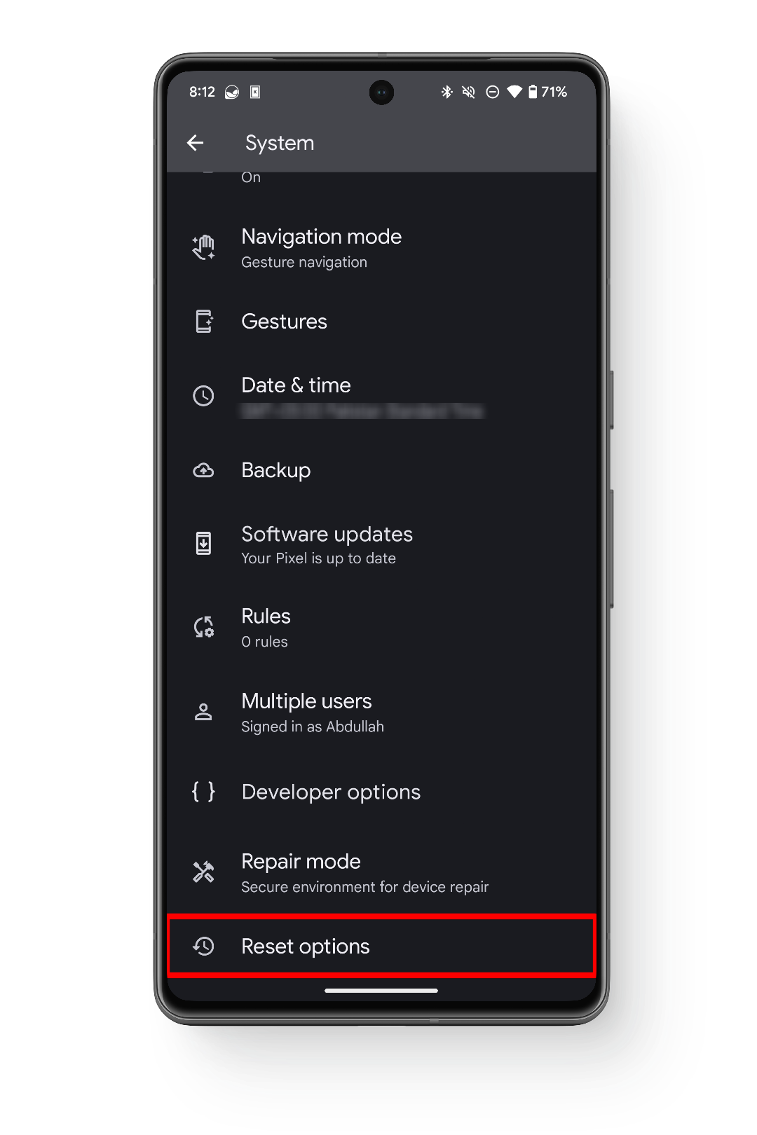Image resolution: width=757 pixels, height=1135 pixels.
Task: Tap the Multiple users person icon
Action: point(203,712)
